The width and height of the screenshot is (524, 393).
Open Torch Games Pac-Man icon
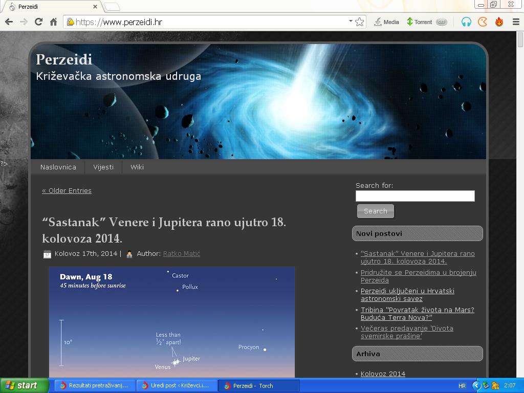[x=482, y=22]
